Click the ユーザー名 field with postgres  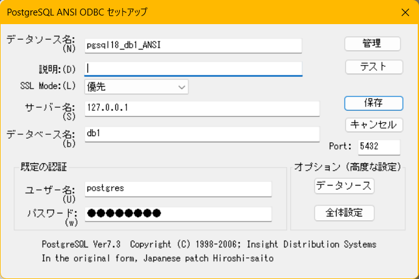[178, 189]
